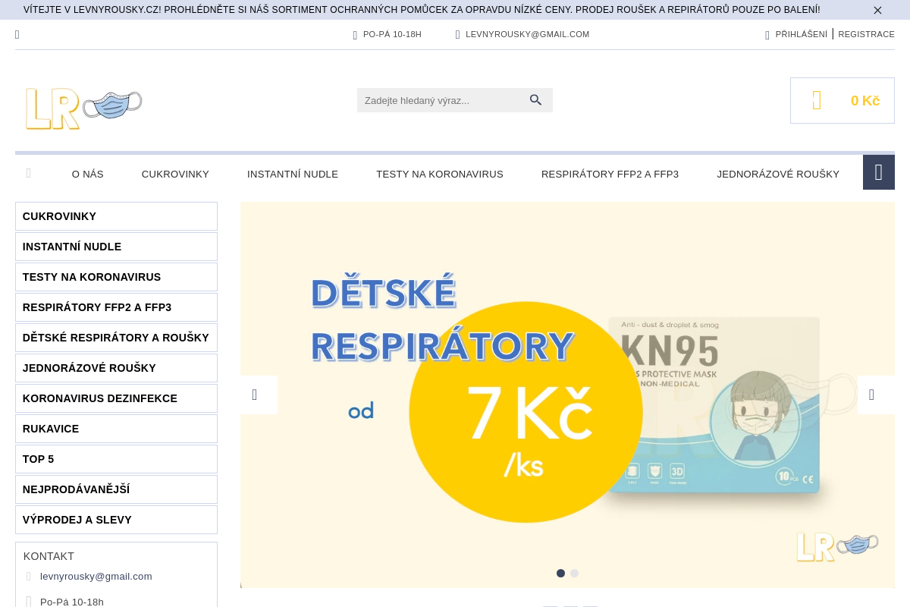
Task: Click the search magnifier icon
Action: tap(536, 99)
